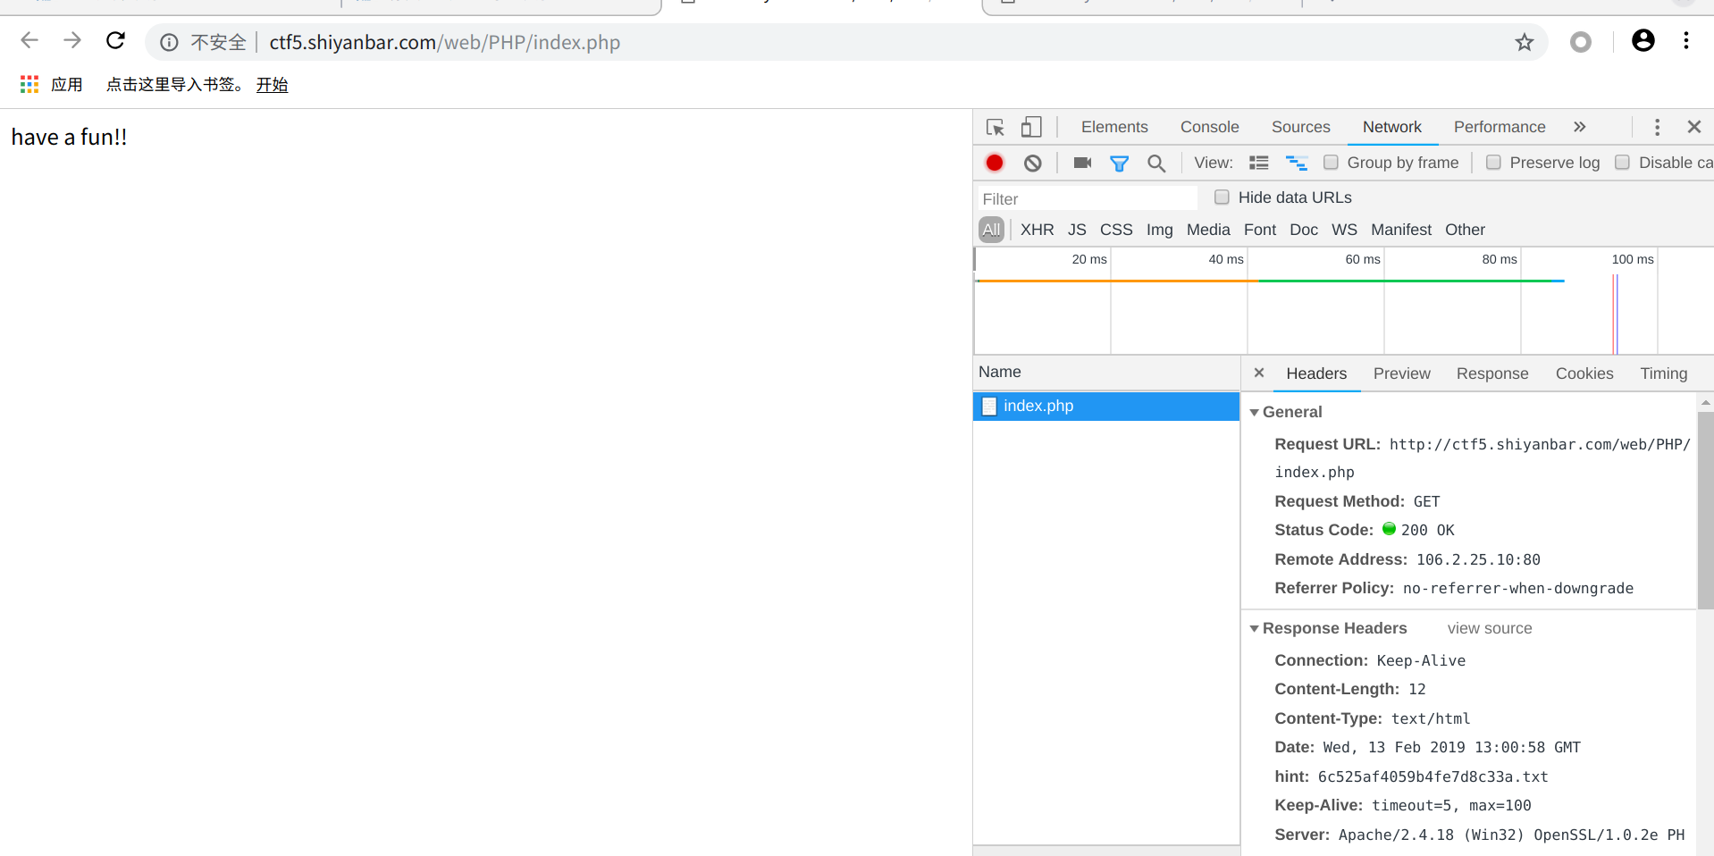This screenshot has width=1714, height=856.
Task: Bookmark this page with the star icon
Action: 1525,42
